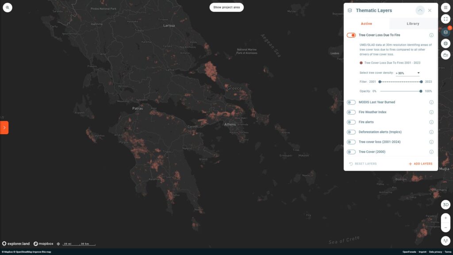The image size is (453, 255).
Task: Show info for Tree Cover (2000)
Action: pos(431,152)
